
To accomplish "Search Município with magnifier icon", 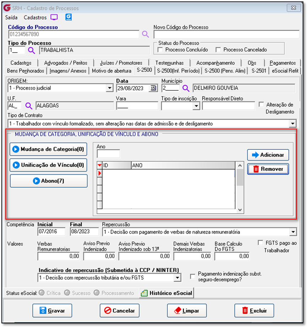I will coord(186,88).
